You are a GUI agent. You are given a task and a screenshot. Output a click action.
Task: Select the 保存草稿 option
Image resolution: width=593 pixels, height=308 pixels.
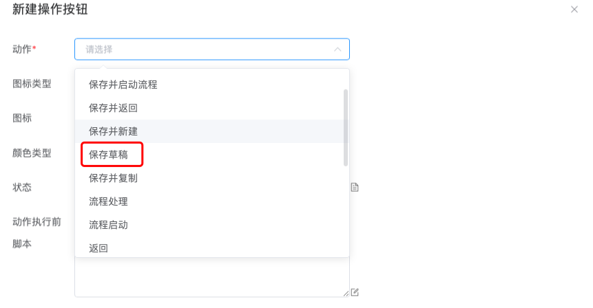point(109,155)
